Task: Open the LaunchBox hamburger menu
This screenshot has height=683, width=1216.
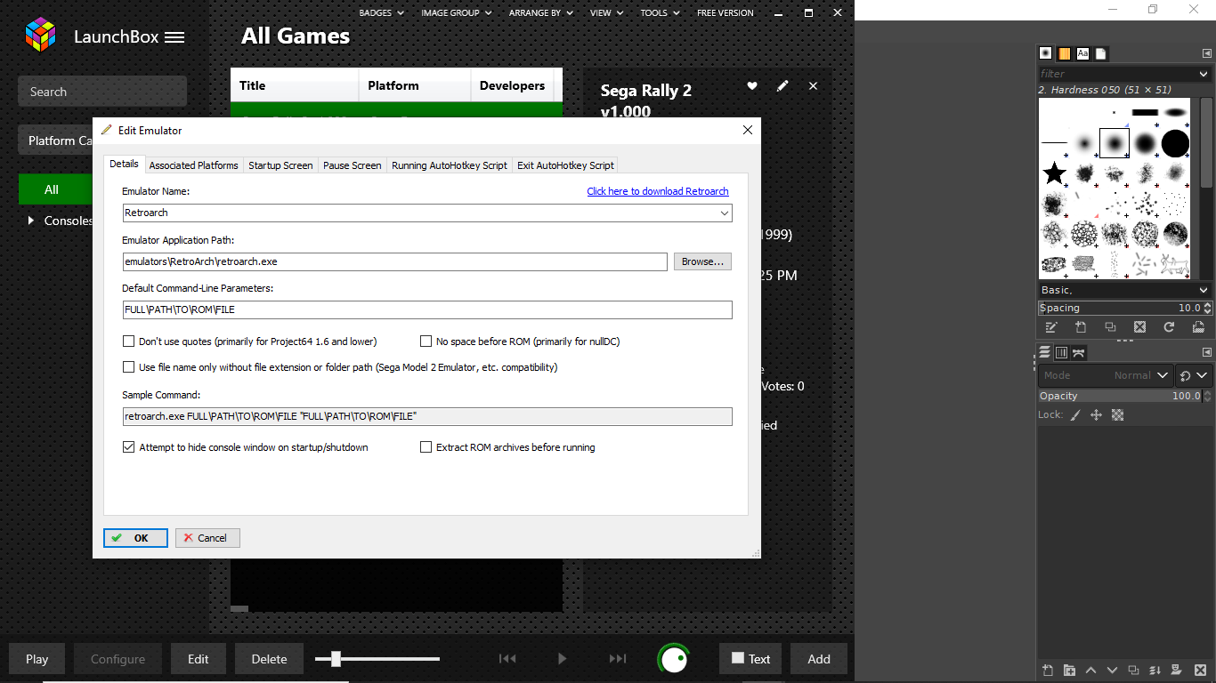Action: coord(174,37)
